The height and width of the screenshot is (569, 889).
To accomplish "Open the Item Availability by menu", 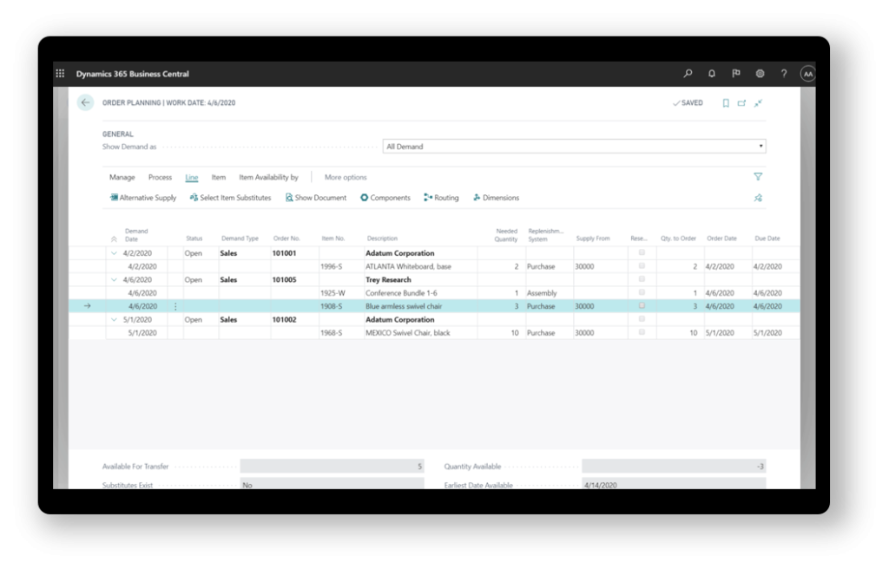I will [268, 177].
